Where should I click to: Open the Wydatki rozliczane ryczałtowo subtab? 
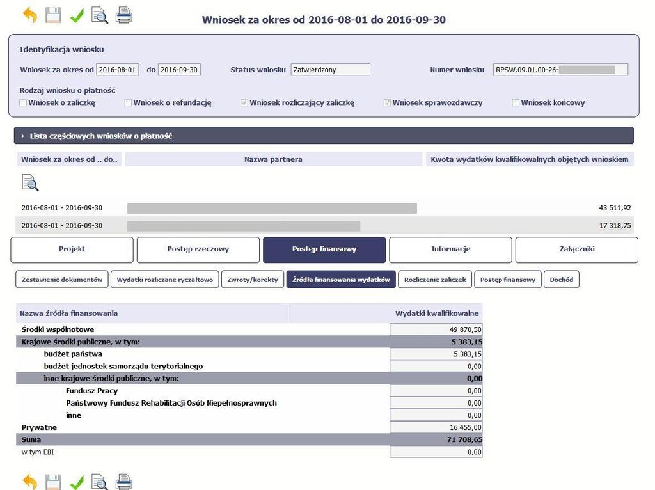coord(164,280)
